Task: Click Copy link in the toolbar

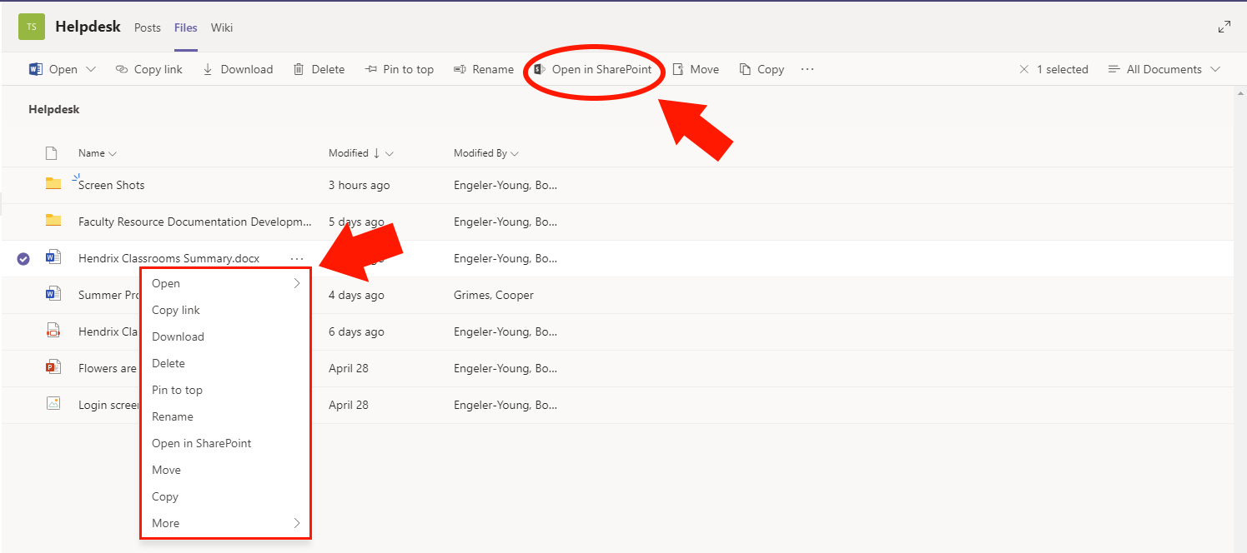Action: [x=148, y=69]
